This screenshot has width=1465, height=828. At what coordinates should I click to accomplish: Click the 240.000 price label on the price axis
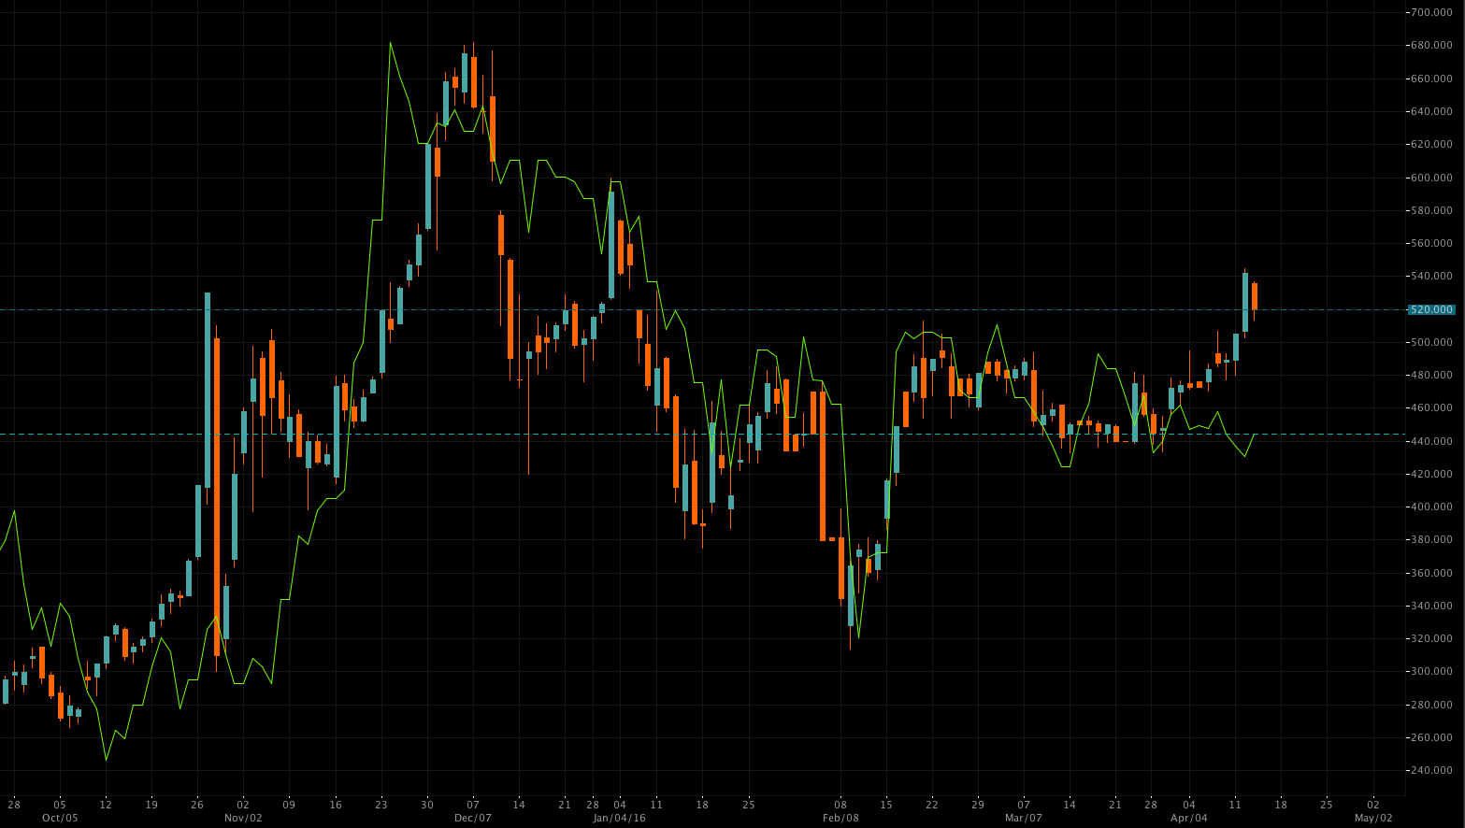[1431, 771]
